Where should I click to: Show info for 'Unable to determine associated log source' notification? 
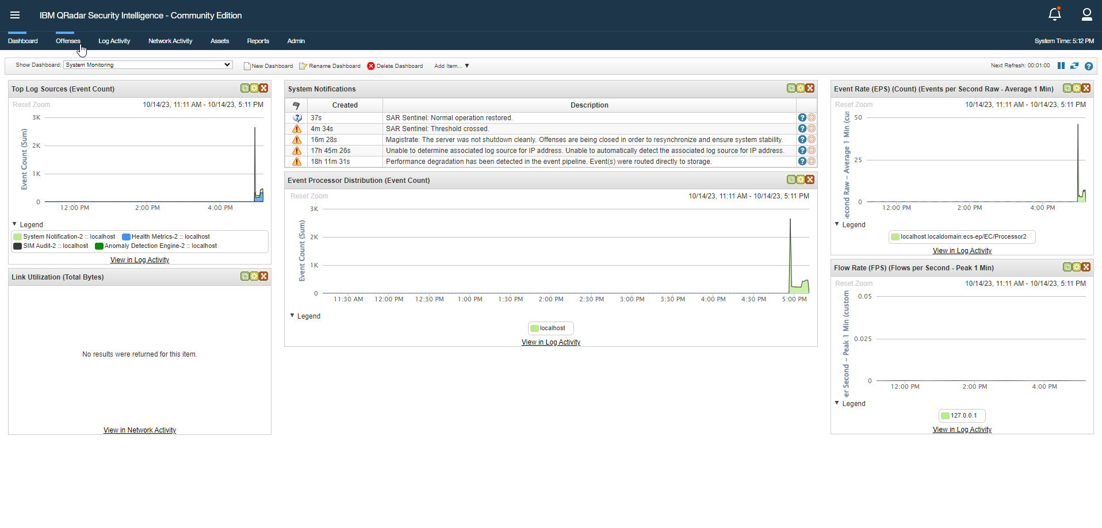[802, 150]
